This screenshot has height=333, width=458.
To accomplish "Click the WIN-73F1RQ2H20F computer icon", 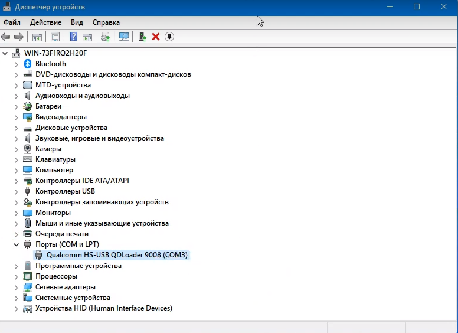I will click(x=17, y=53).
